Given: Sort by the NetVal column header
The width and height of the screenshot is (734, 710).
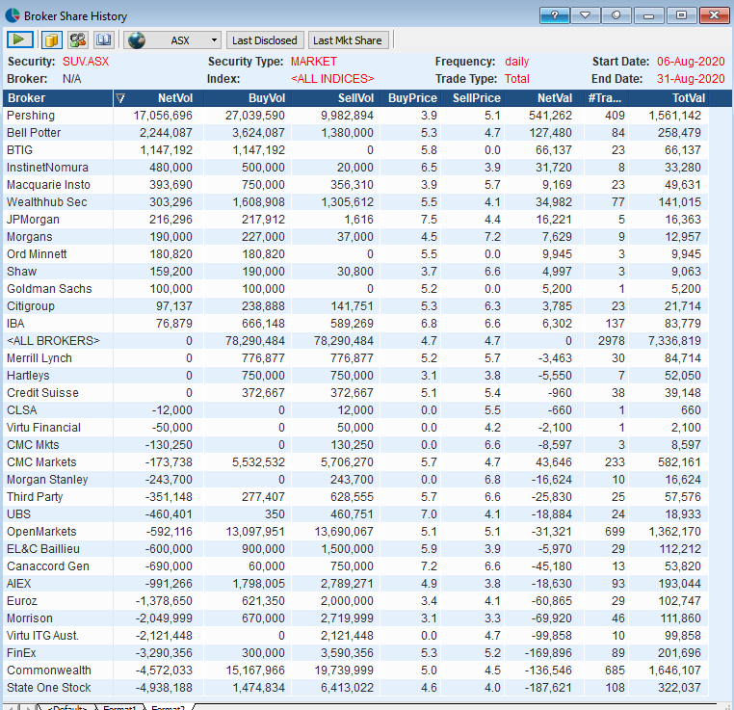Looking at the screenshot, I should [x=545, y=98].
